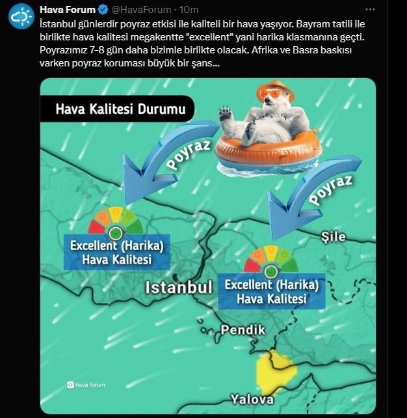
Task: Select the Istanbul map label
Action: click(179, 287)
